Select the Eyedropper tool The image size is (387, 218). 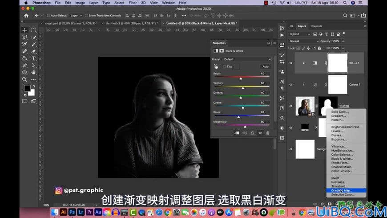[x=24, y=44]
